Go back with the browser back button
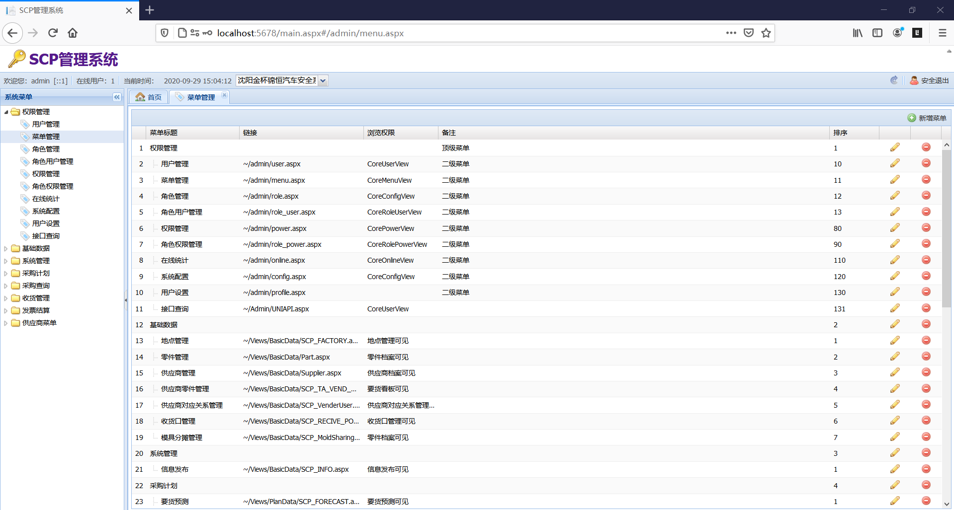 coord(12,33)
